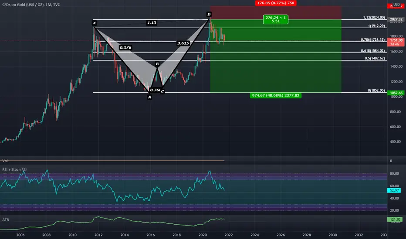Click the risk/reward box '276.24 ~ 1 5.51'

click(275, 20)
